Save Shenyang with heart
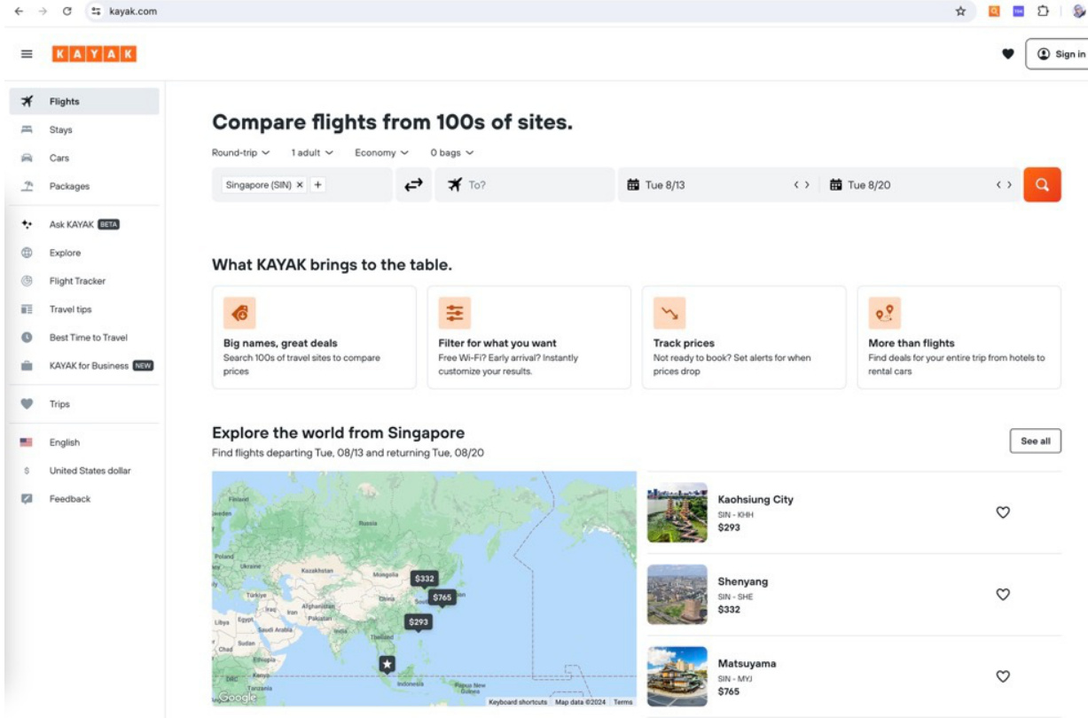The width and height of the screenshot is (1088, 718). pyautogui.click(x=1003, y=595)
